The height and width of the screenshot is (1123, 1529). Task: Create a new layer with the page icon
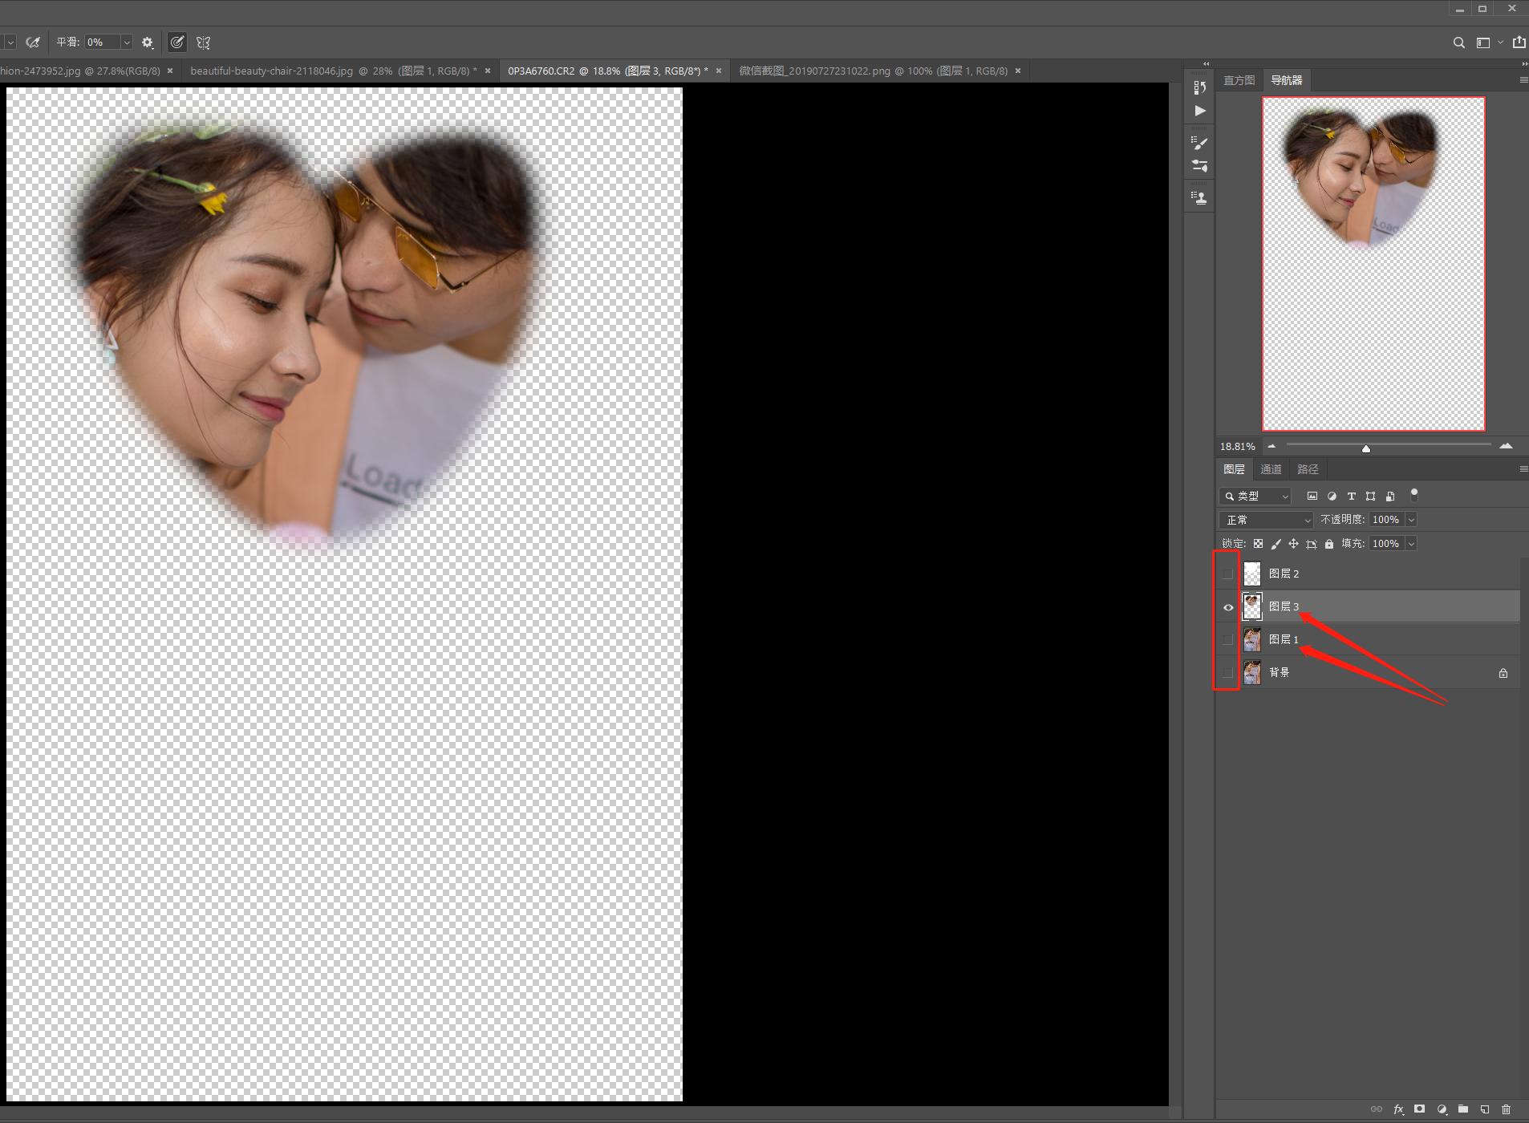click(x=1484, y=1109)
